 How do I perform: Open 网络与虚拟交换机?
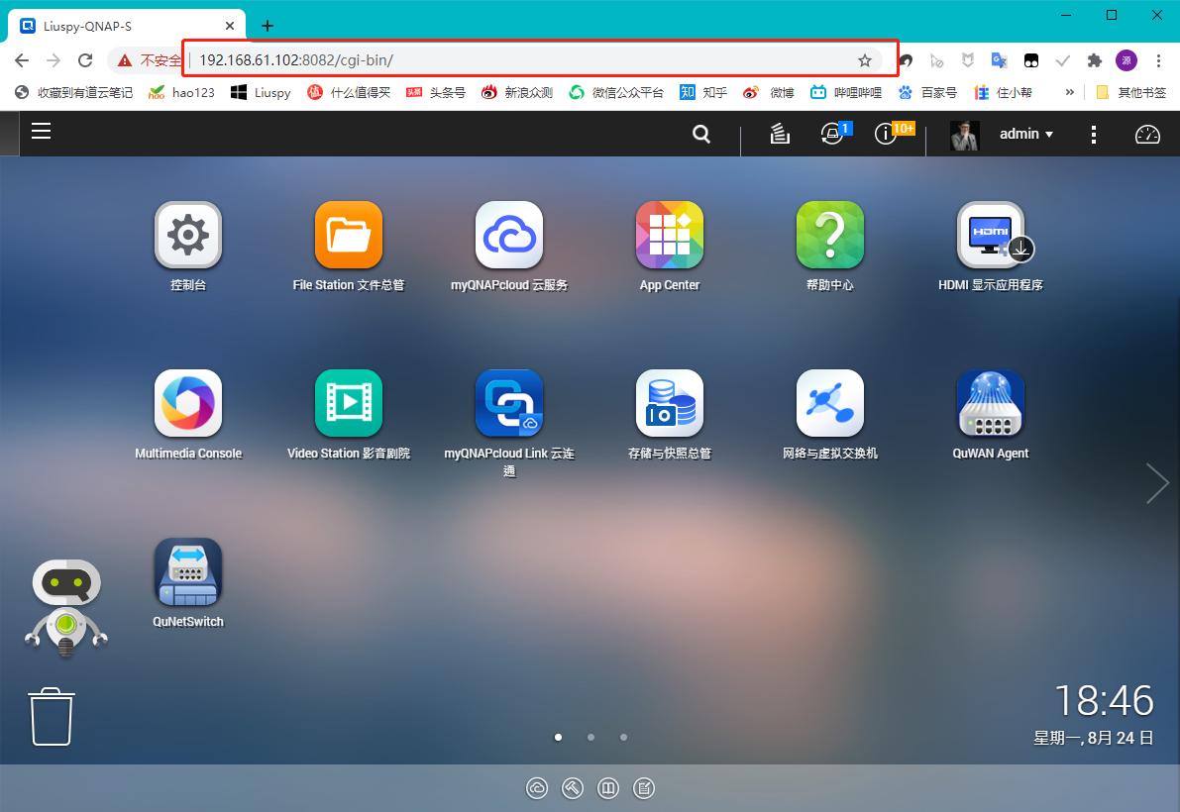point(830,404)
